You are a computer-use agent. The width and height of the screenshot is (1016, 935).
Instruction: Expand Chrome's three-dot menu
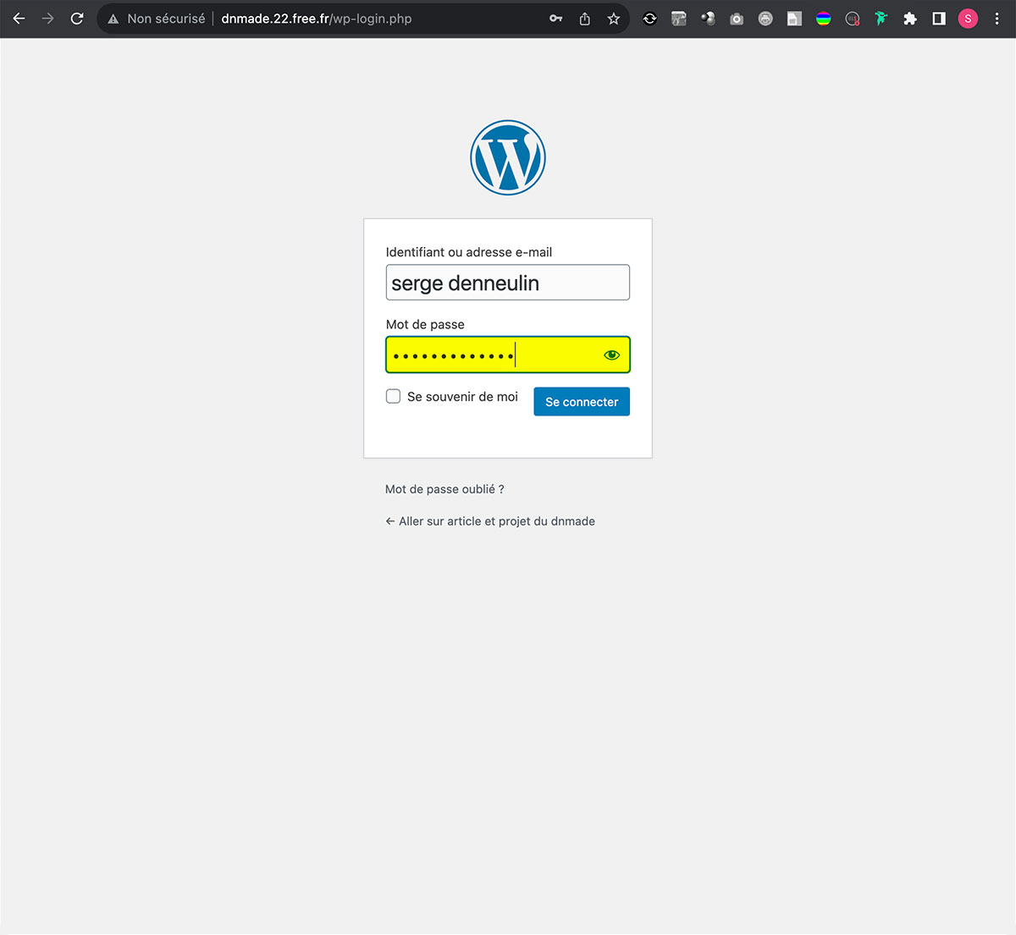coord(997,19)
